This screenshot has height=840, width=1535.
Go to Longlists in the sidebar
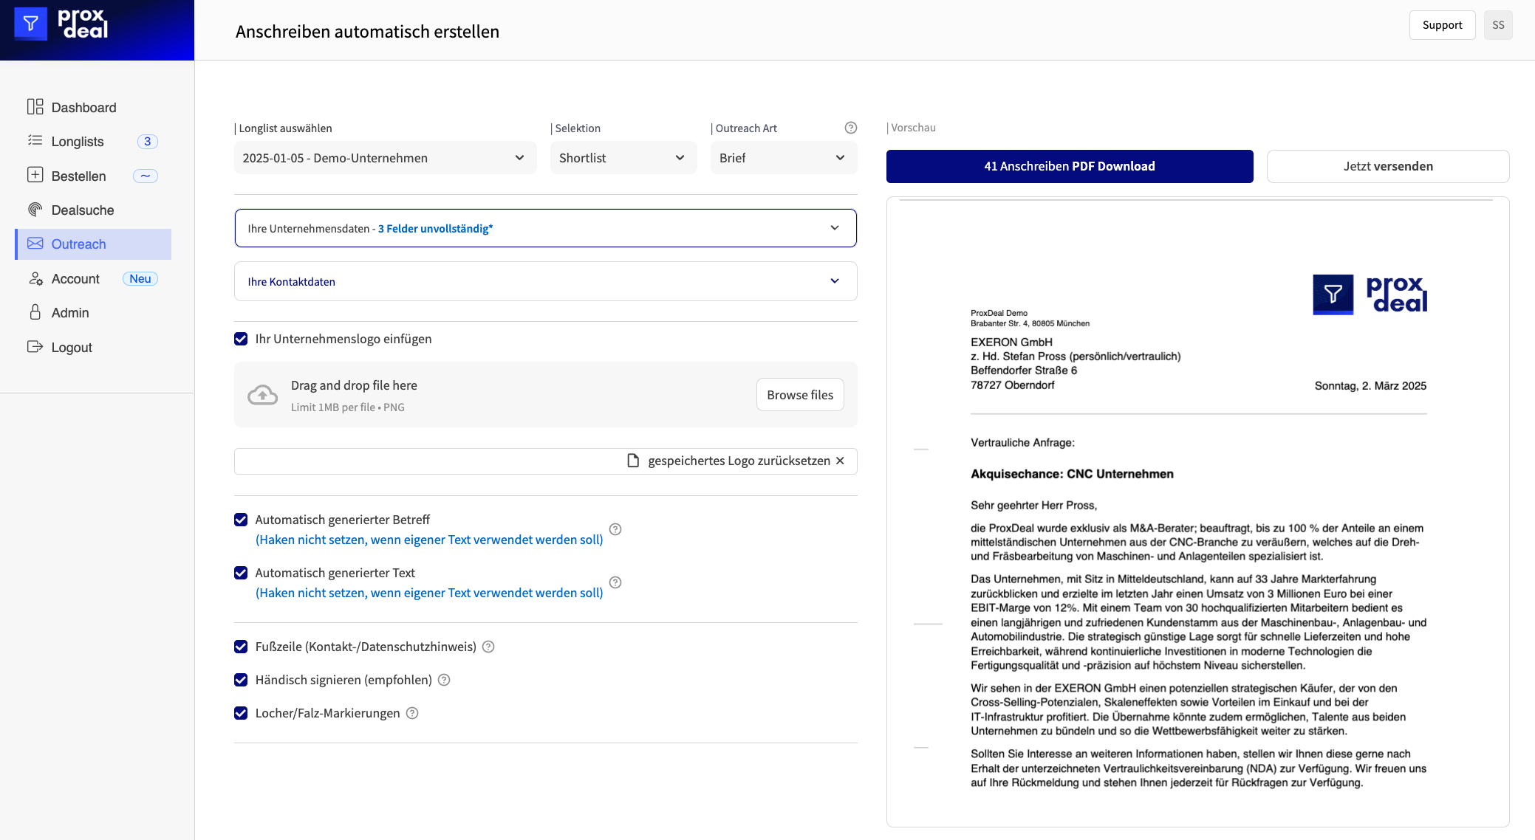point(78,142)
